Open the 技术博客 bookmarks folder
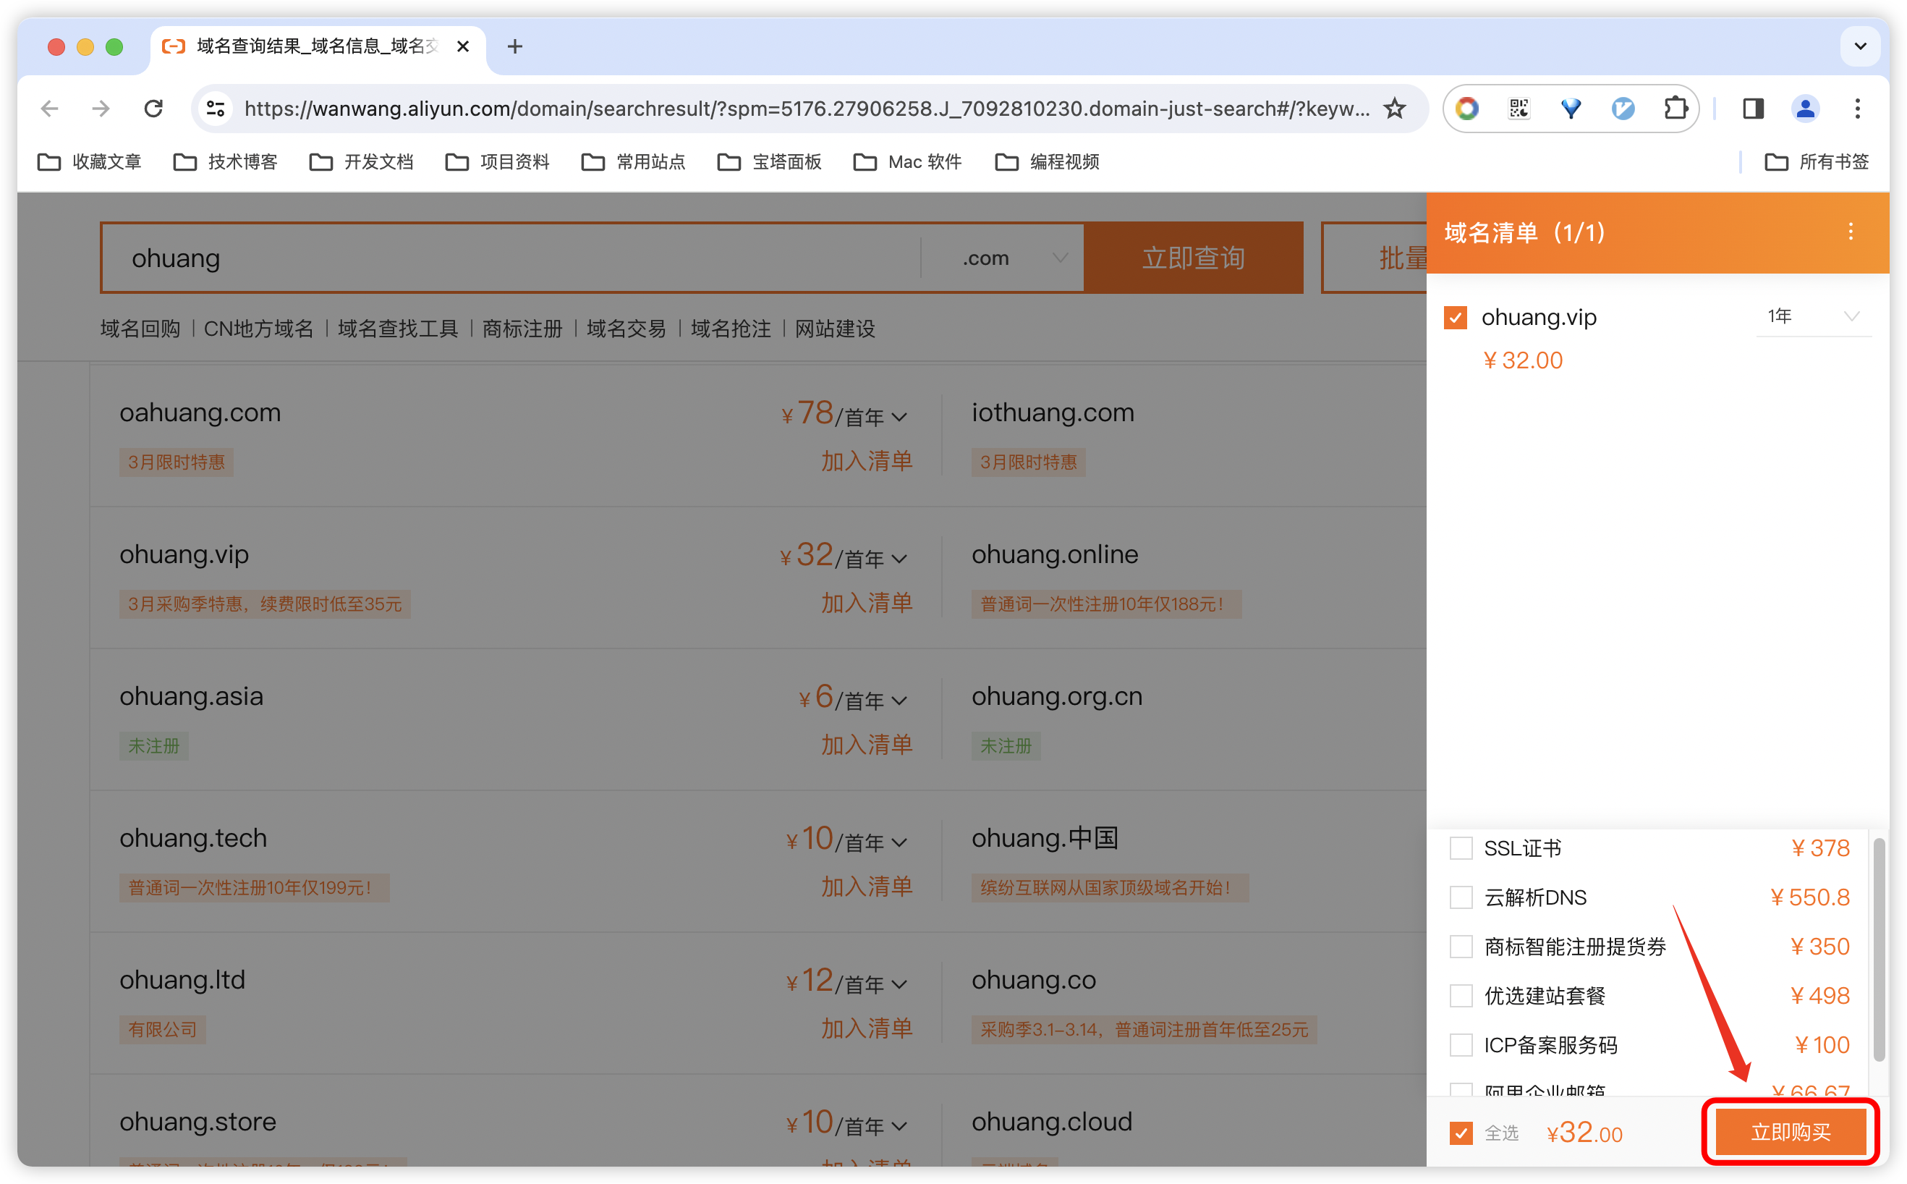The image size is (1907, 1184). coord(226,162)
